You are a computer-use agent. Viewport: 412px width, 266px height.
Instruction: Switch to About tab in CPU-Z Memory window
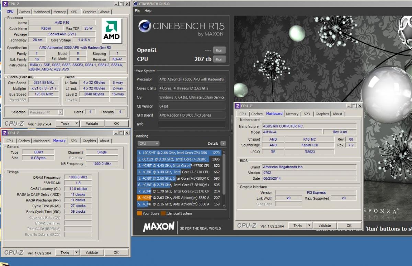pos(104,141)
